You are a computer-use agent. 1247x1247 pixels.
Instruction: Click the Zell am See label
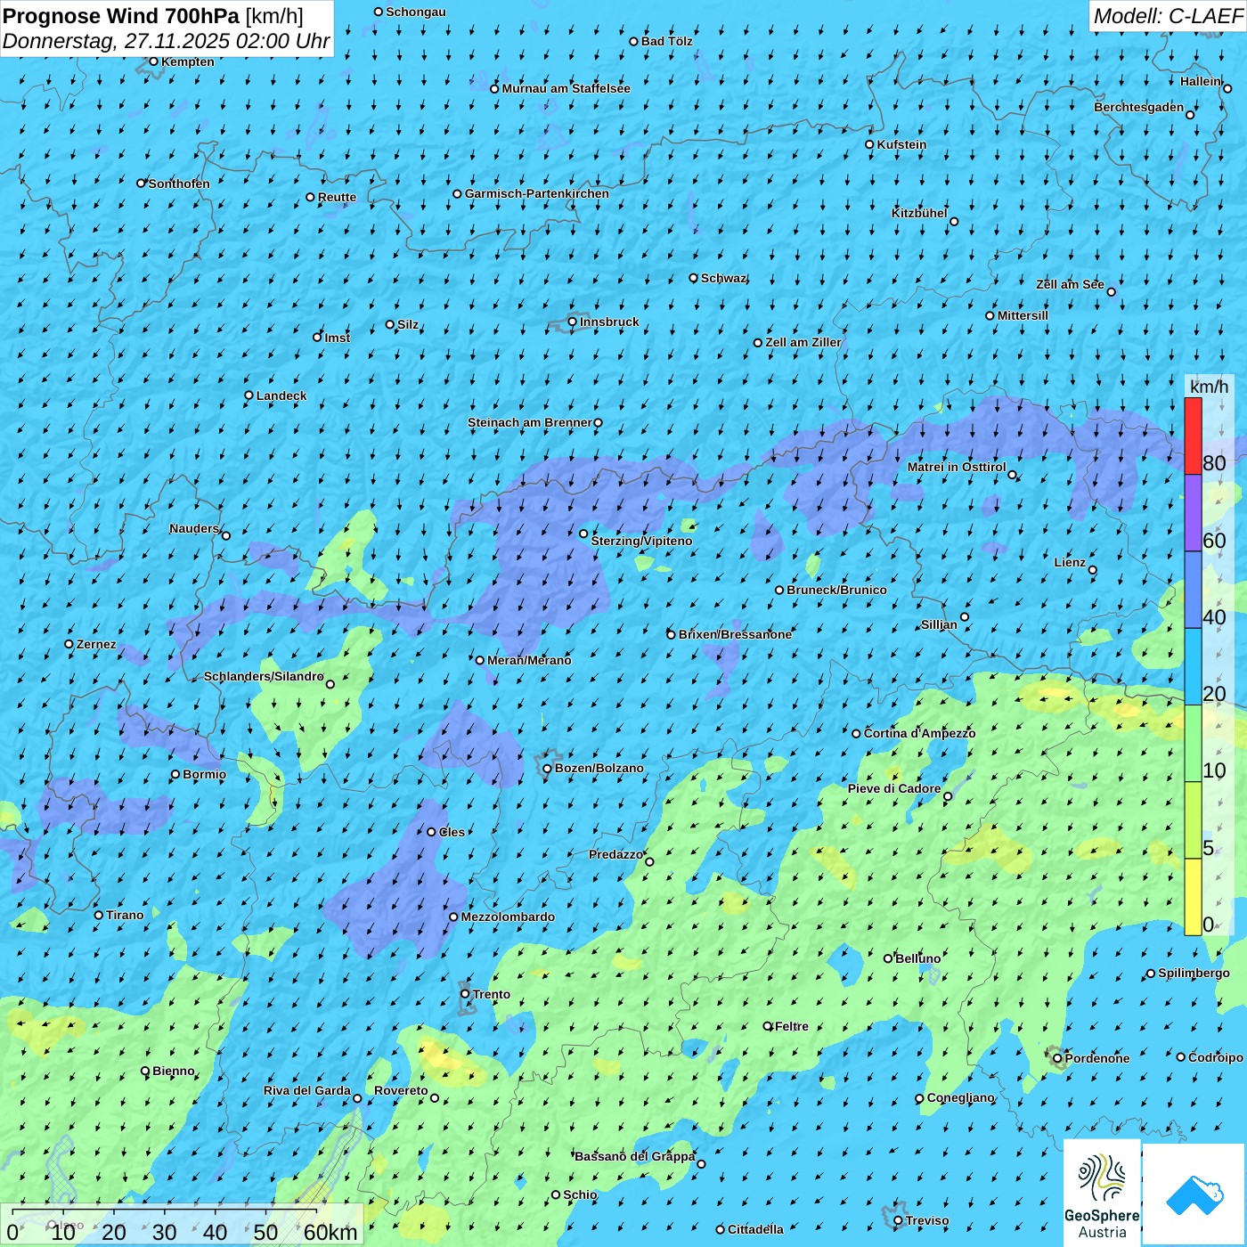click(1070, 285)
